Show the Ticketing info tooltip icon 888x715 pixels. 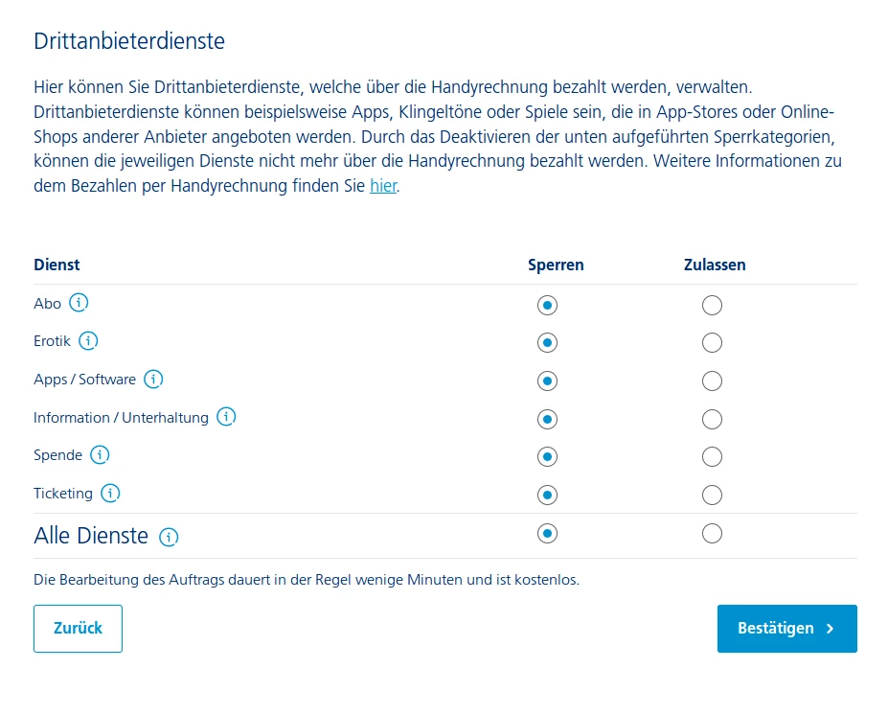coord(110,493)
